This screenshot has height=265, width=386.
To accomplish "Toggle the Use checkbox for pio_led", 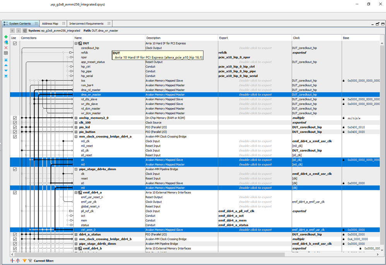I will [x=15, y=127].
